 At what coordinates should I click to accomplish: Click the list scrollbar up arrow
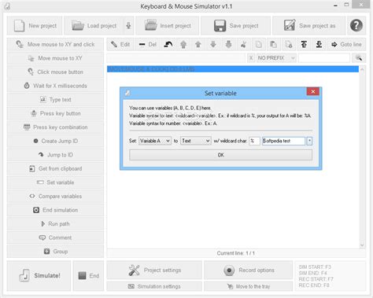pyautogui.click(x=362, y=69)
